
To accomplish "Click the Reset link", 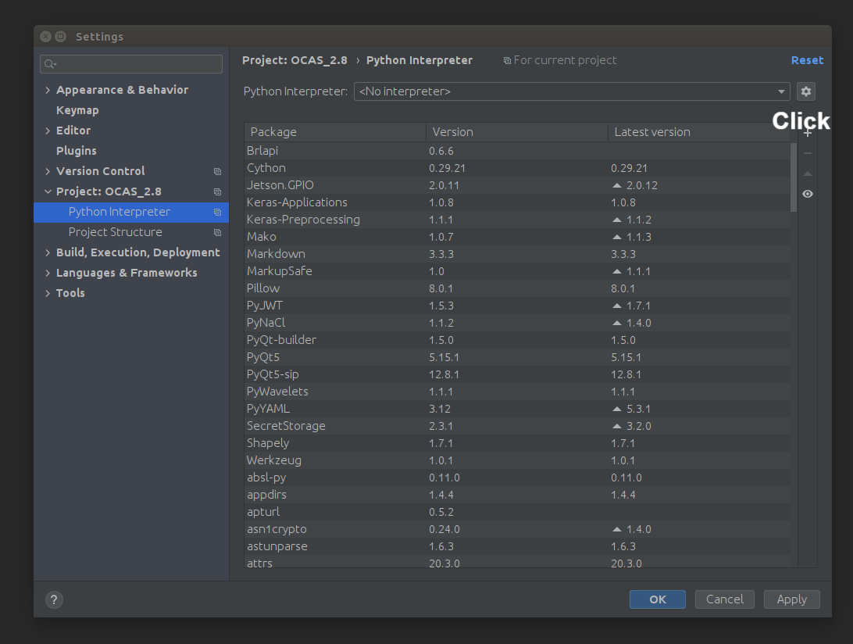I will click(x=807, y=60).
